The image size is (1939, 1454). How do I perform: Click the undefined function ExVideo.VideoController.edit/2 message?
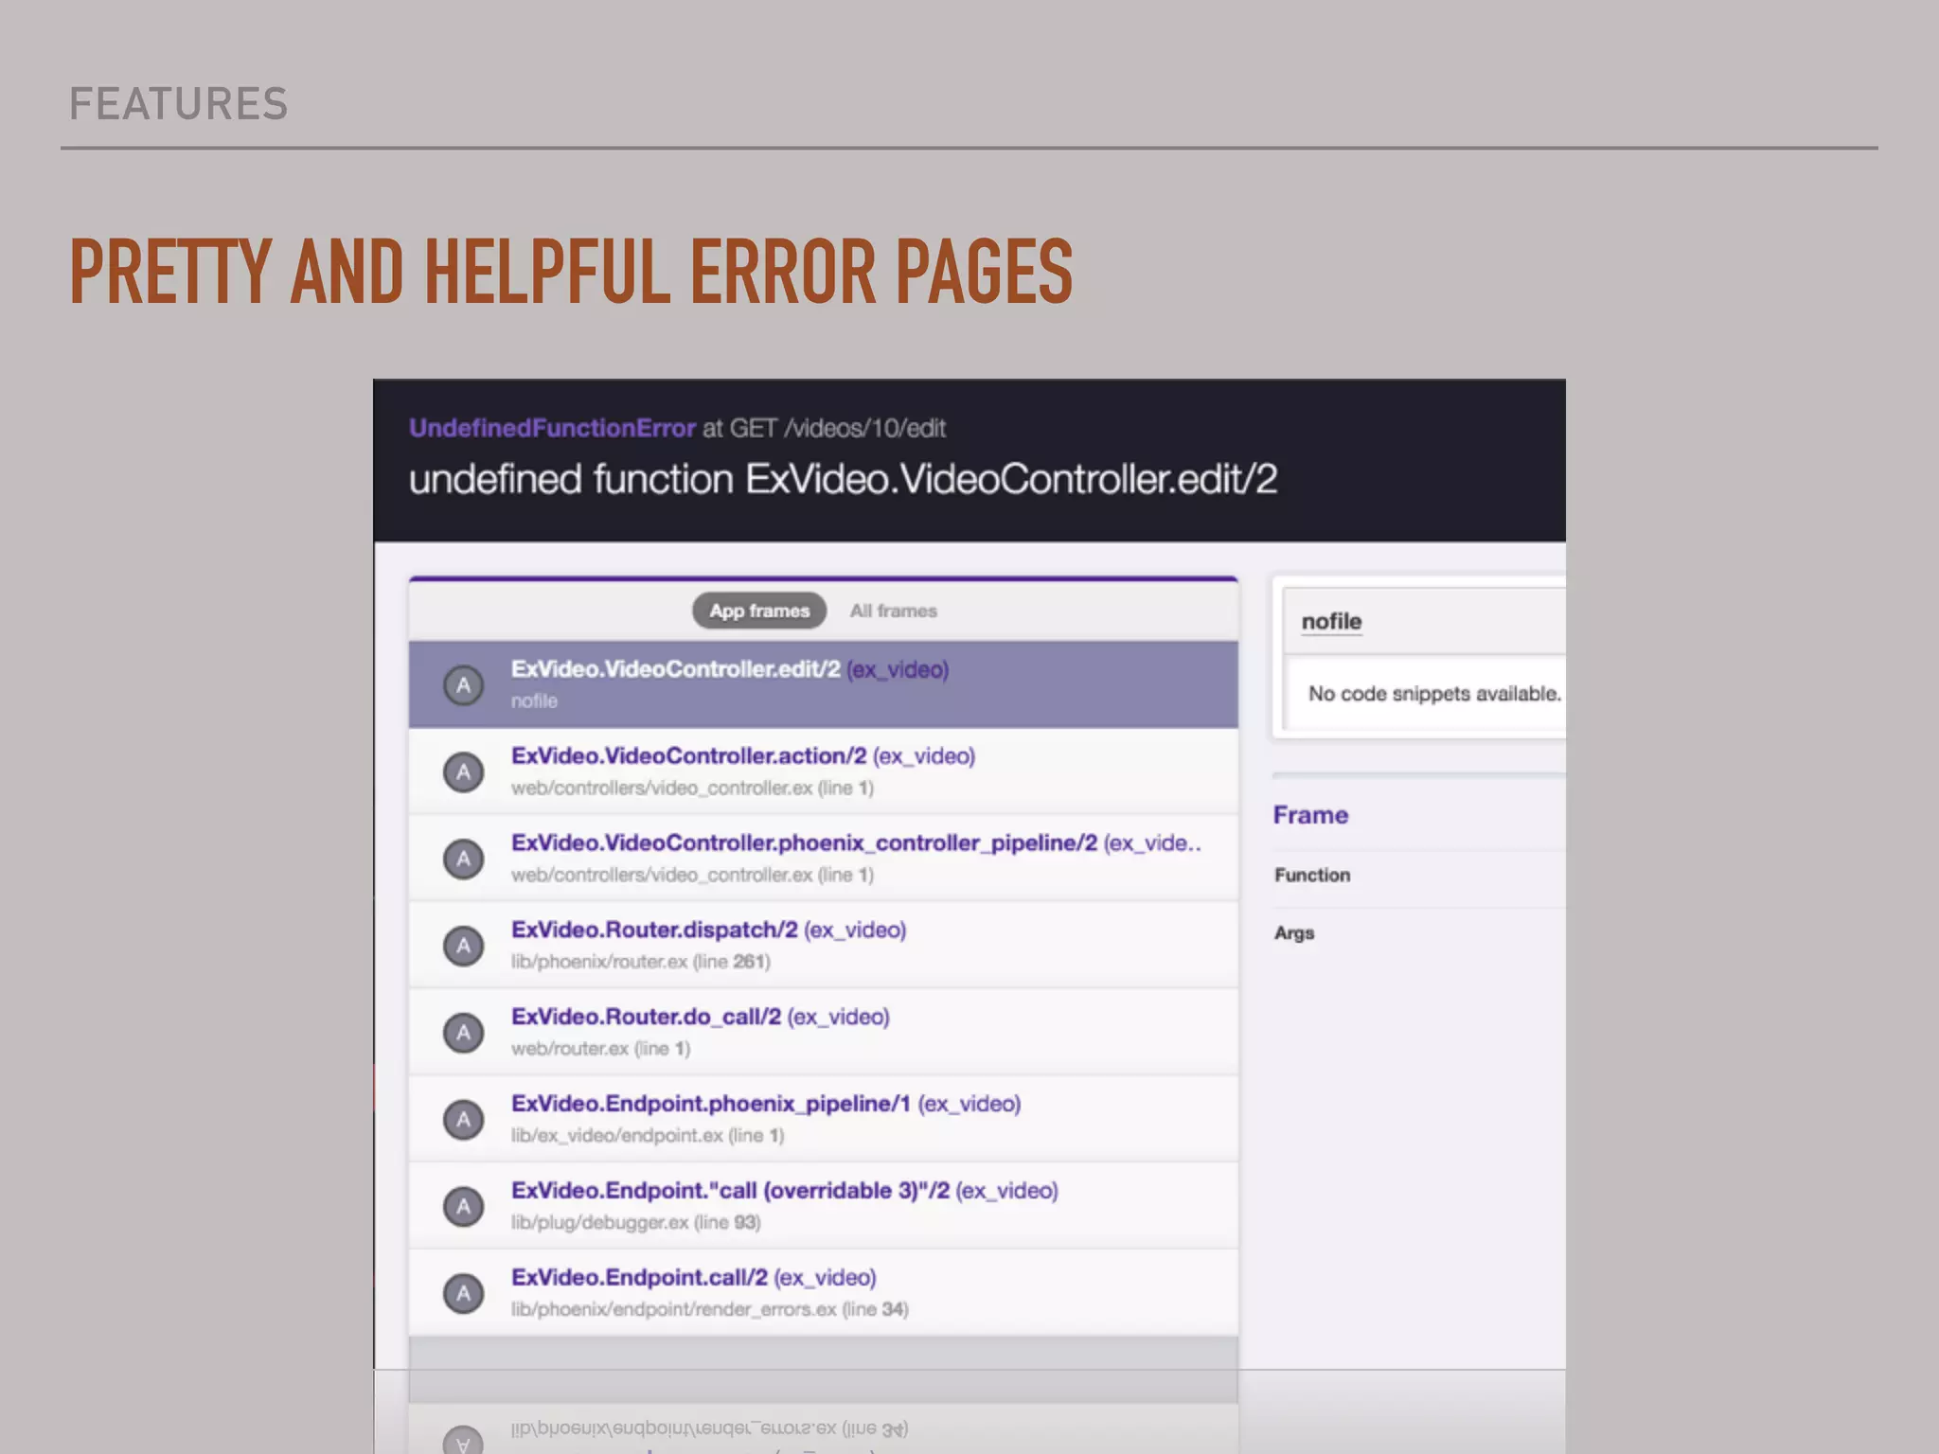tap(843, 479)
